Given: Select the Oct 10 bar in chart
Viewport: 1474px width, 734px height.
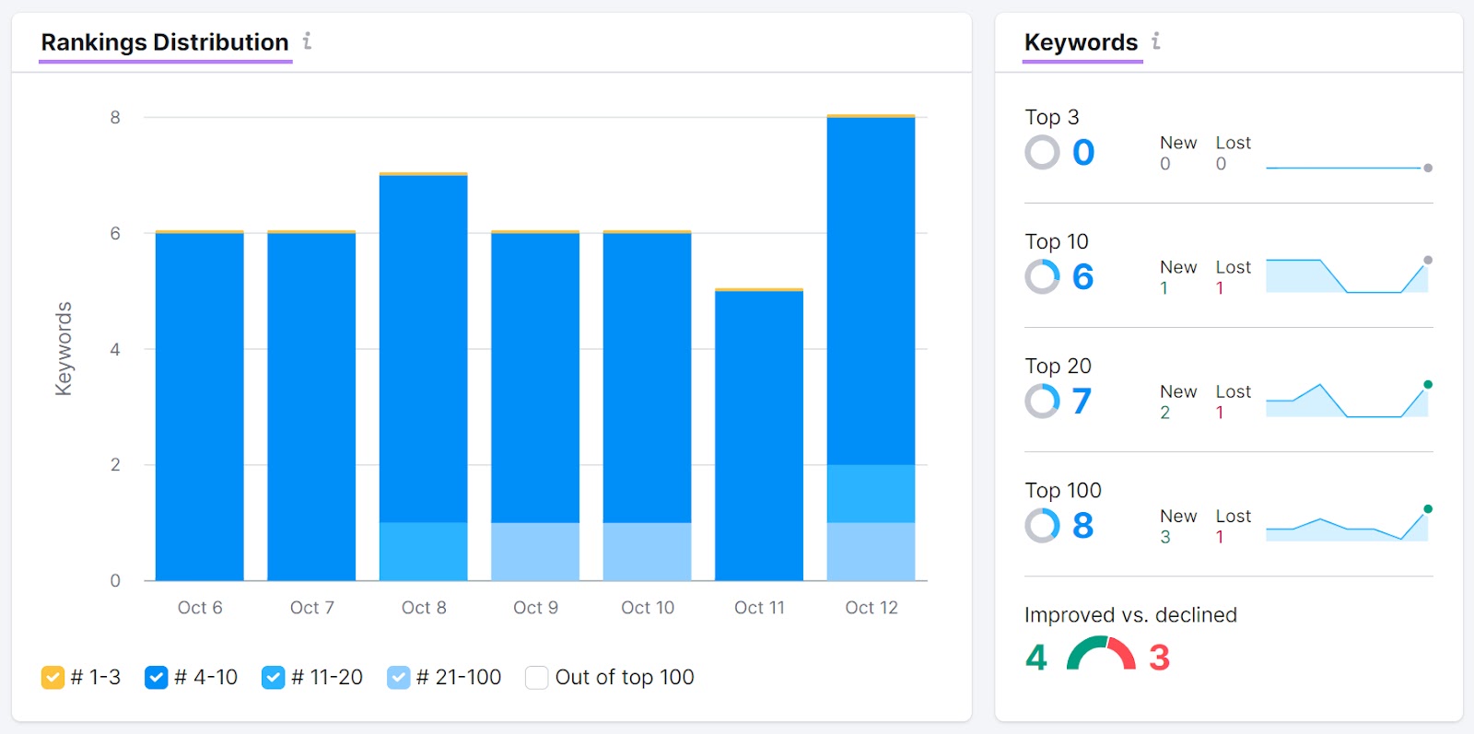Looking at the screenshot, I should [648, 405].
